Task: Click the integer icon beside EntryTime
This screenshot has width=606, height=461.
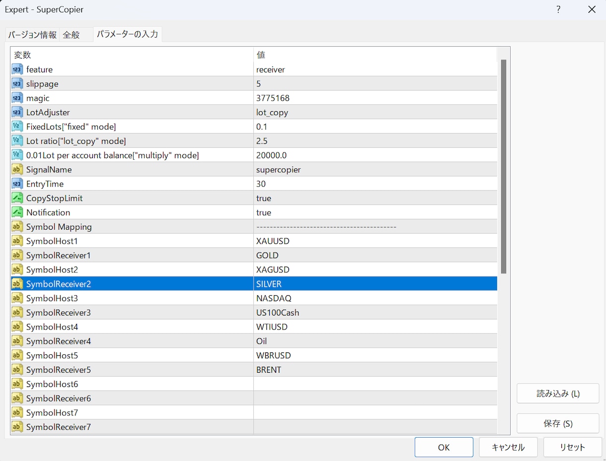Action: (x=17, y=184)
